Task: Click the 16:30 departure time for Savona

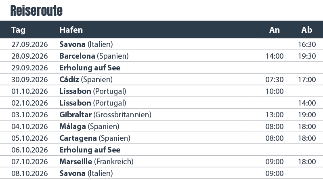Action: 307,44
